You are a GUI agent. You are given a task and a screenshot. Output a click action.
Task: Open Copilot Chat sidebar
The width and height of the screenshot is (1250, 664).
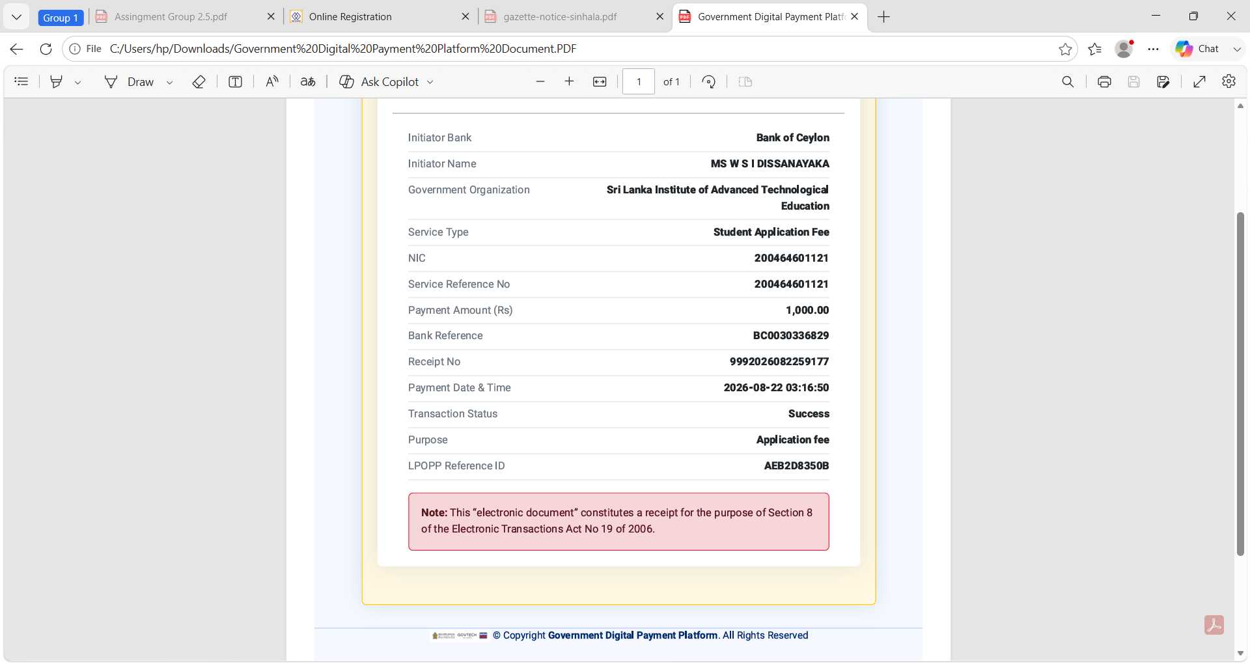coord(1197,49)
